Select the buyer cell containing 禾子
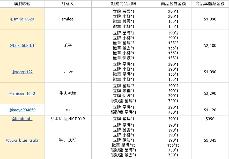This screenshot has height=159, width=229. 68,46
